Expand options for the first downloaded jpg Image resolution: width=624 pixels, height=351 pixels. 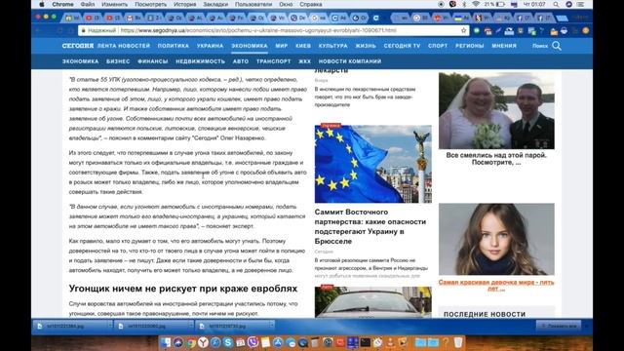(109, 326)
